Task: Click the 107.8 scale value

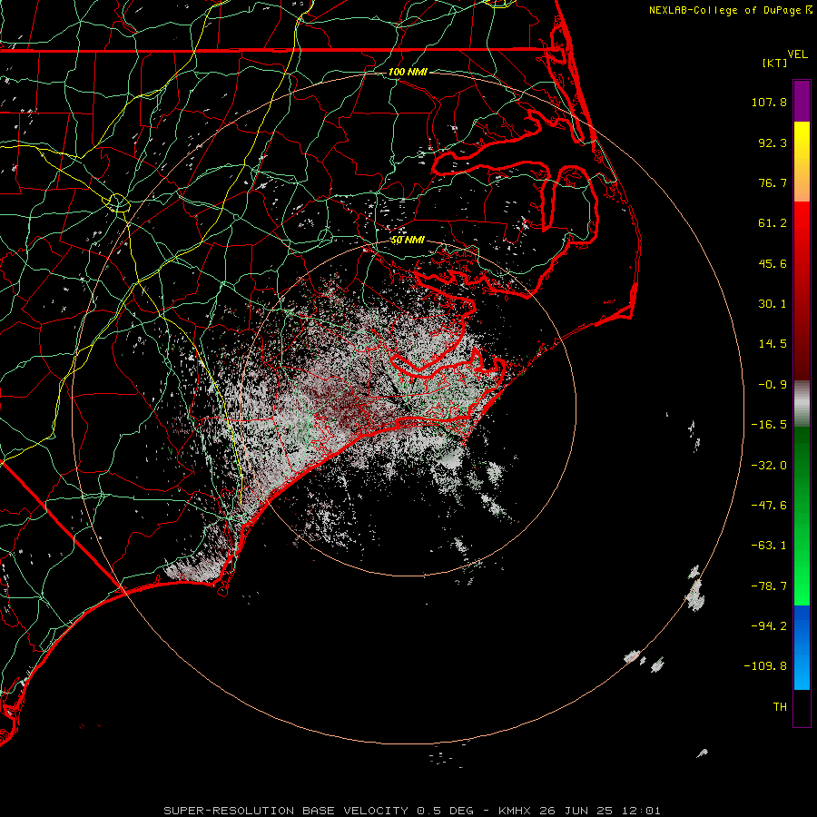Action: click(769, 102)
